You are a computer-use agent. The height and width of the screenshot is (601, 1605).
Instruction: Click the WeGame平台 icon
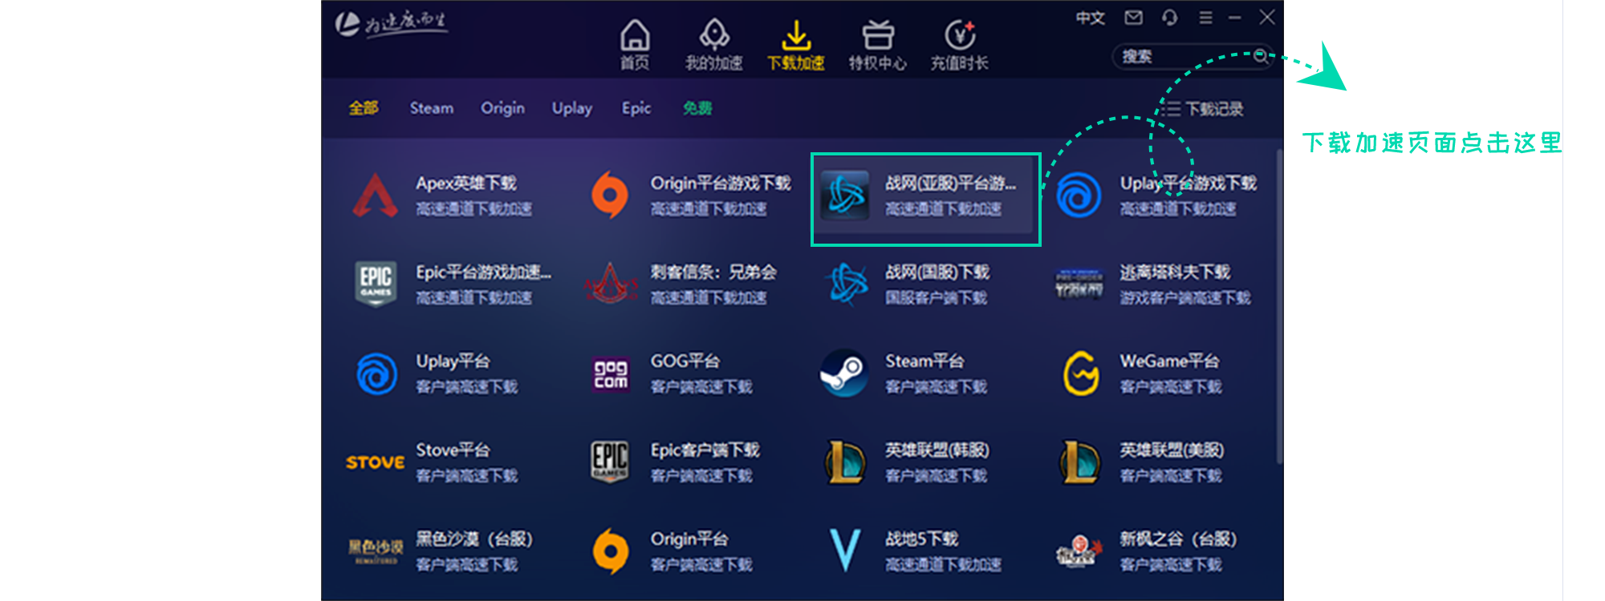pyautogui.click(x=1080, y=373)
